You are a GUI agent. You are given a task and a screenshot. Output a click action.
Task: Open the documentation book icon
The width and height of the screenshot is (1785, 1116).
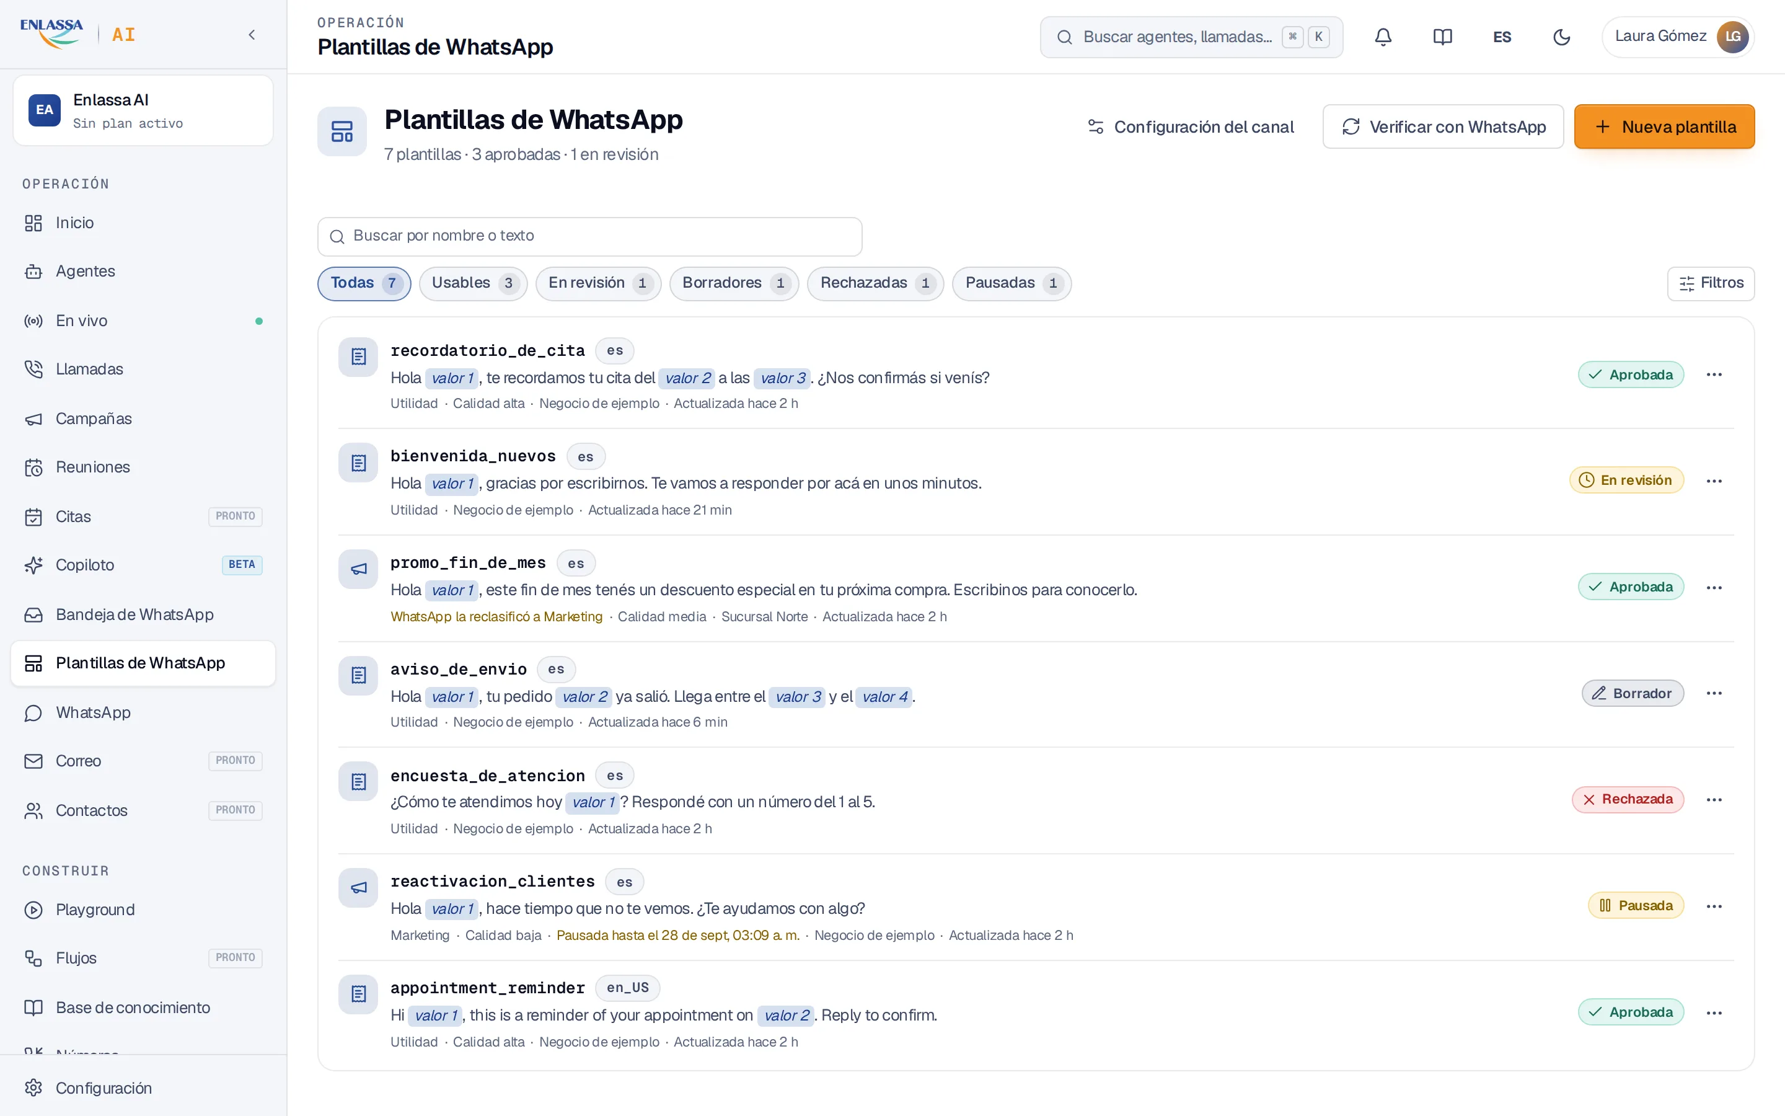pyautogui.click(x=1442, y=37)
